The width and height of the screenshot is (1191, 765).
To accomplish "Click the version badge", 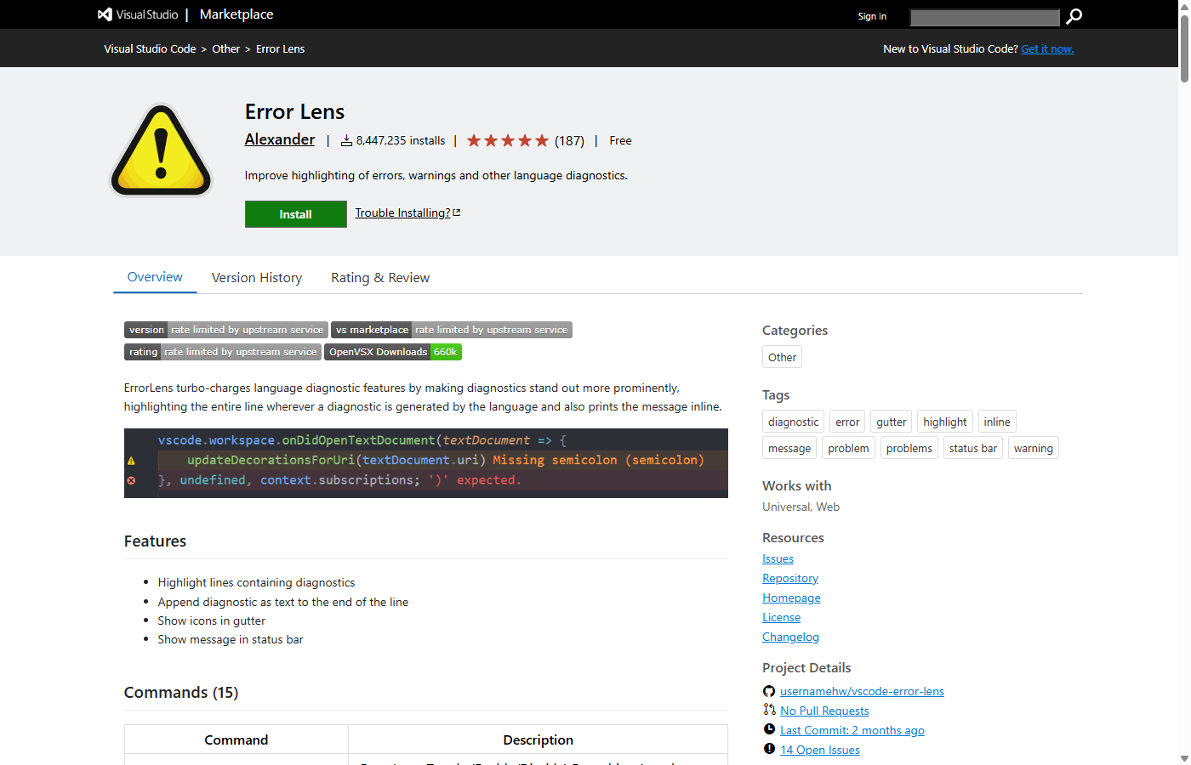I will (226, 330).
